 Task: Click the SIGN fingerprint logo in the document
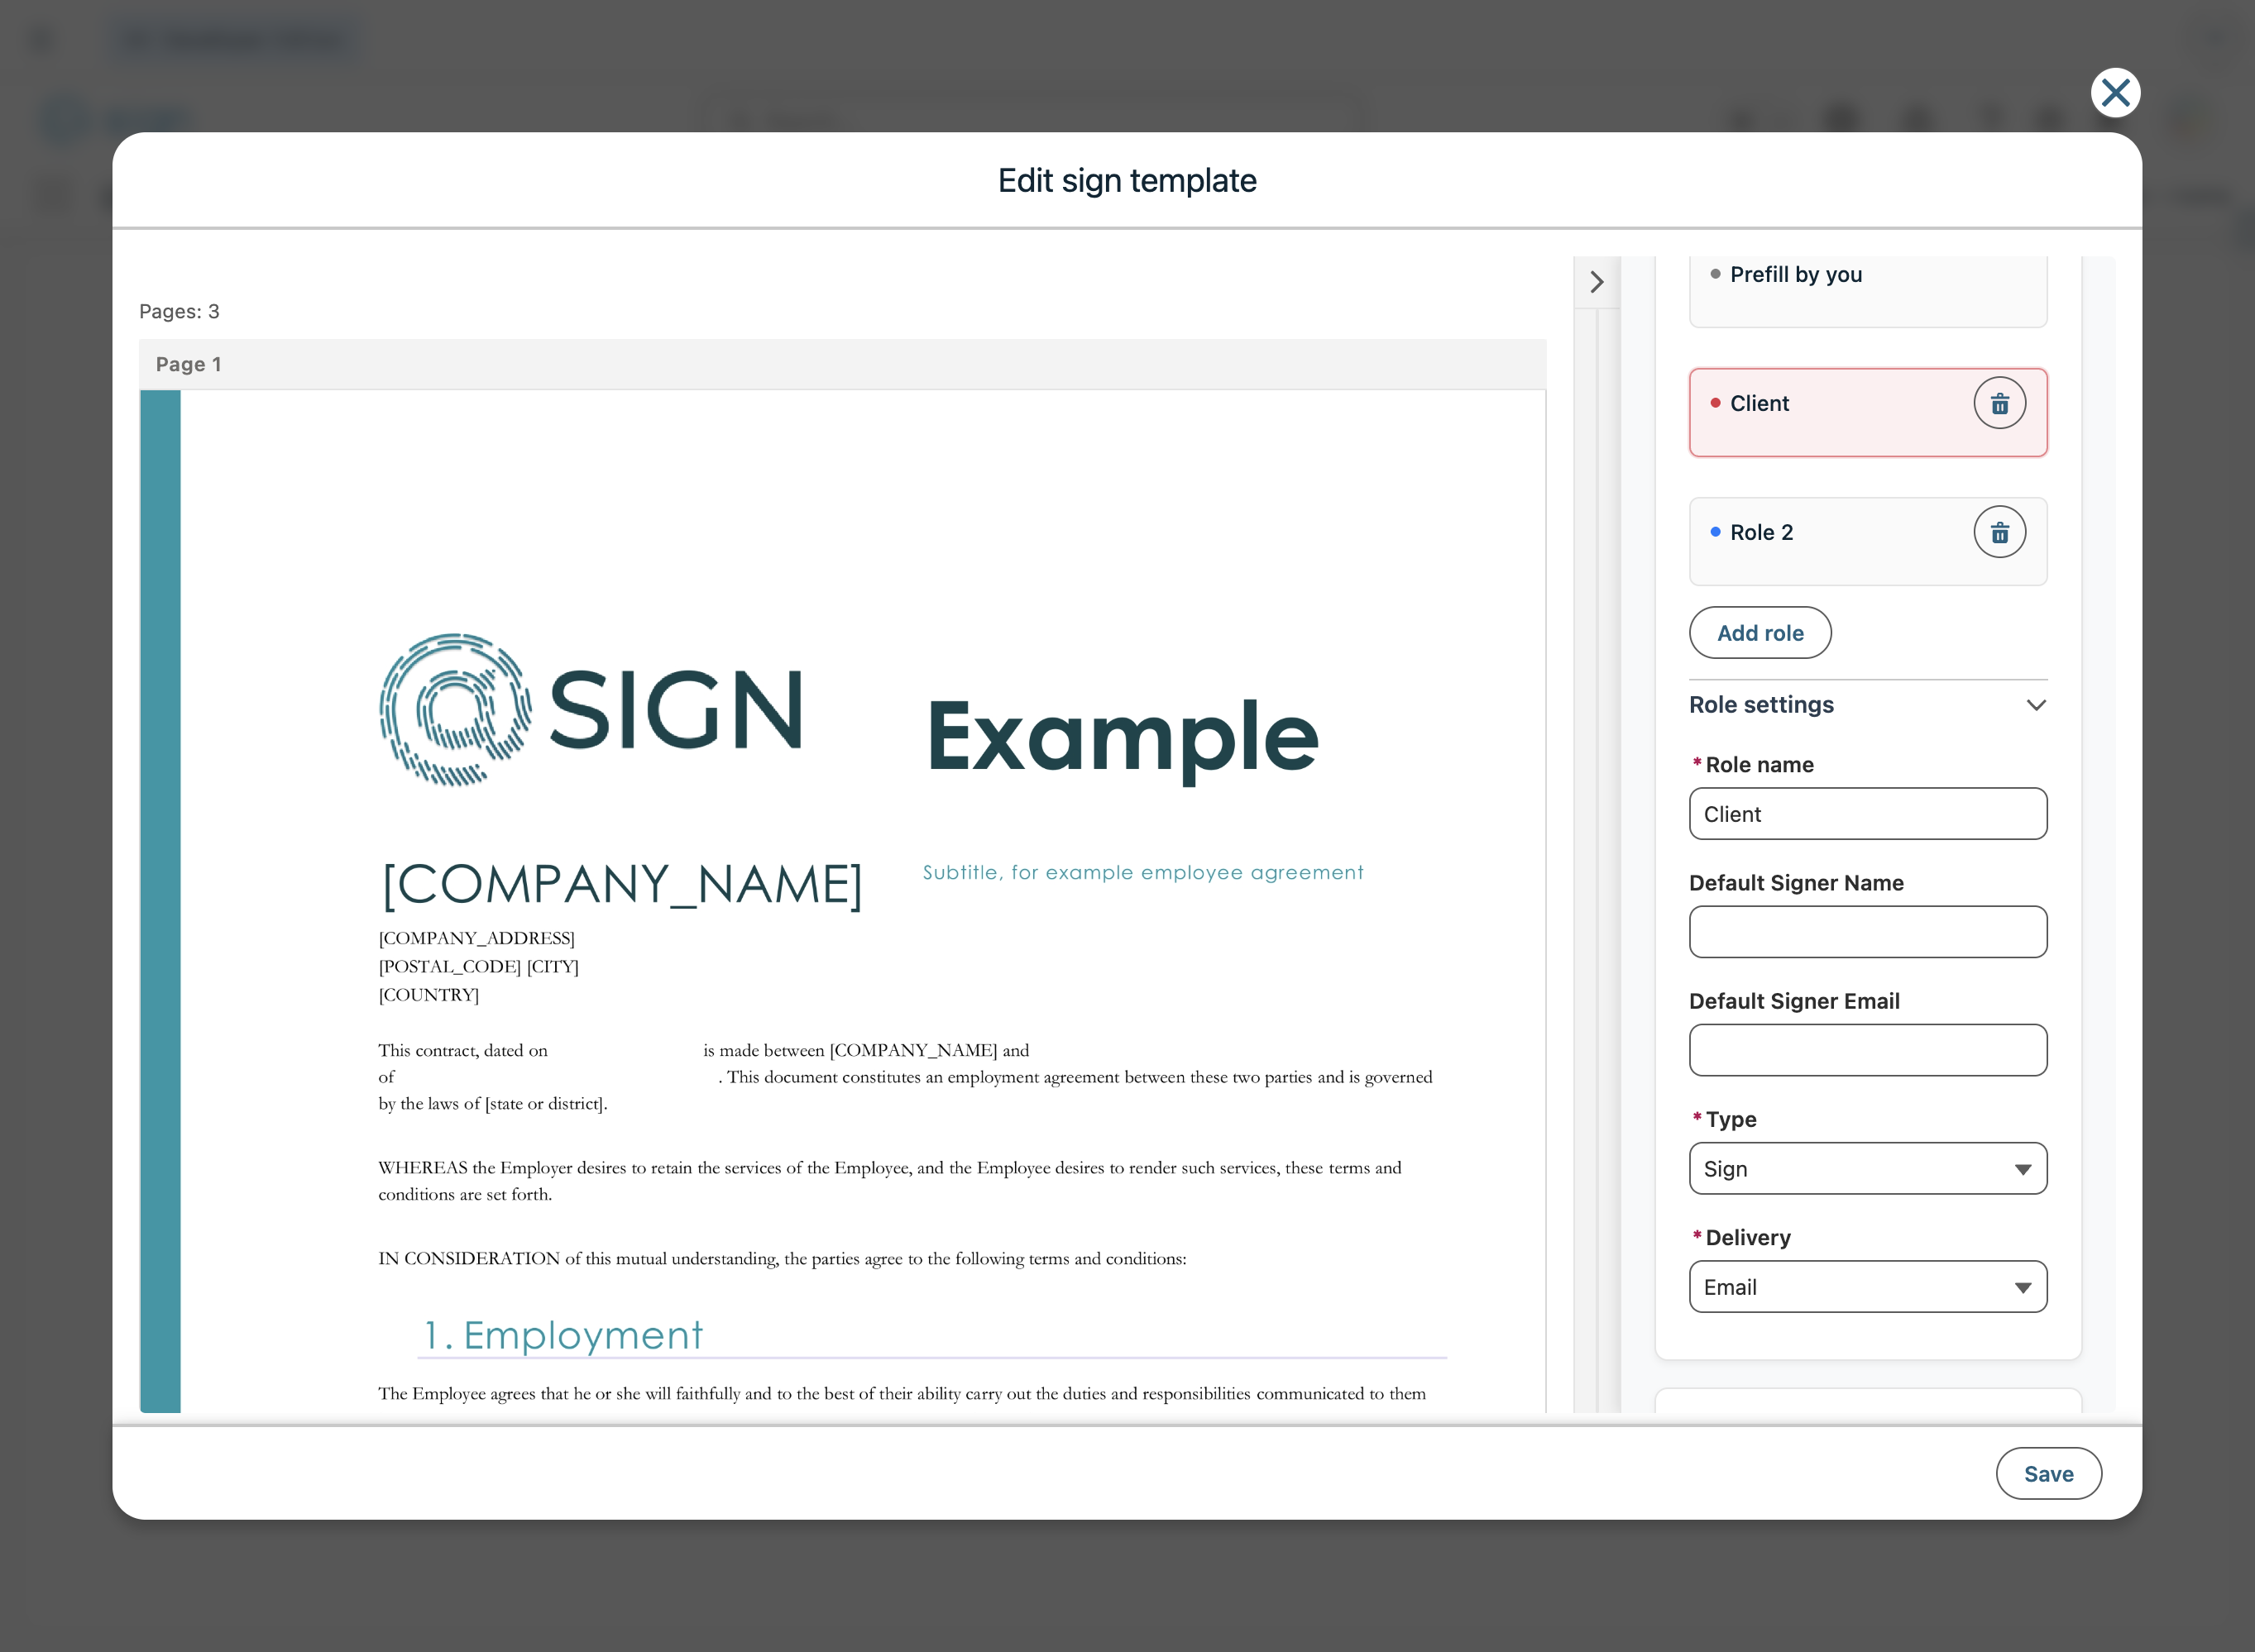(455, 710)
